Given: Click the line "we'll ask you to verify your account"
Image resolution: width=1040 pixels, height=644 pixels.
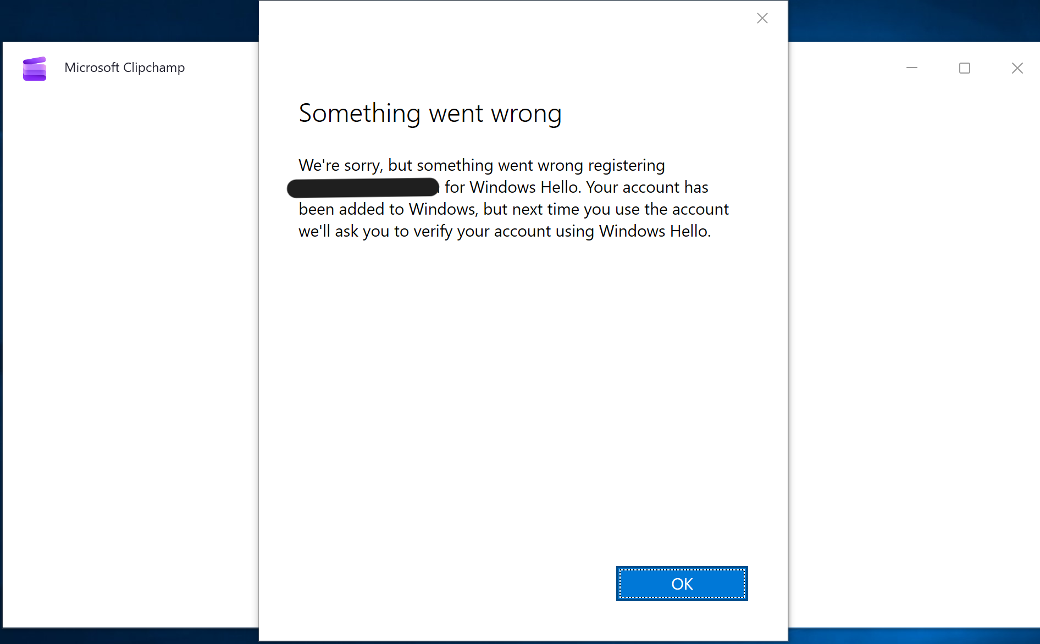Looking at the screenshot, I should pyautogui.click(x=505, y=231).
